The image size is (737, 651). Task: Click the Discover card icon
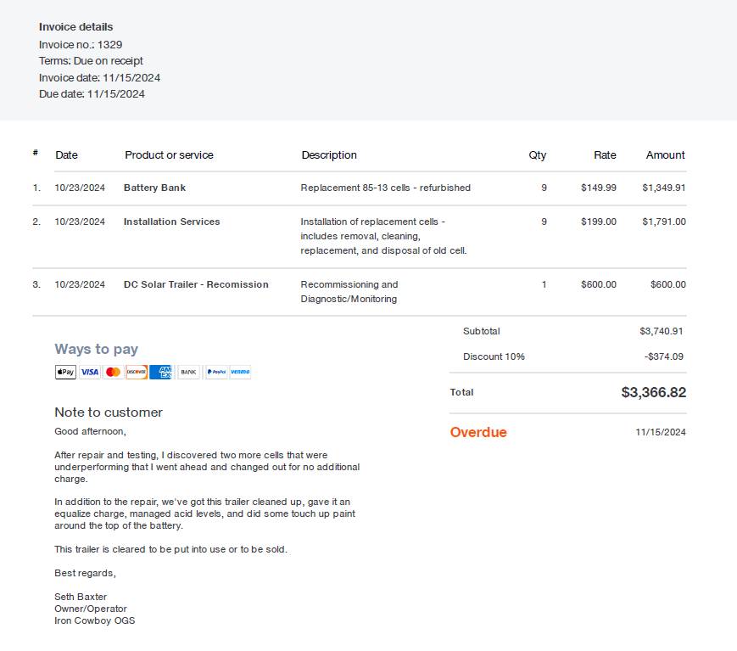coord(137,372)
